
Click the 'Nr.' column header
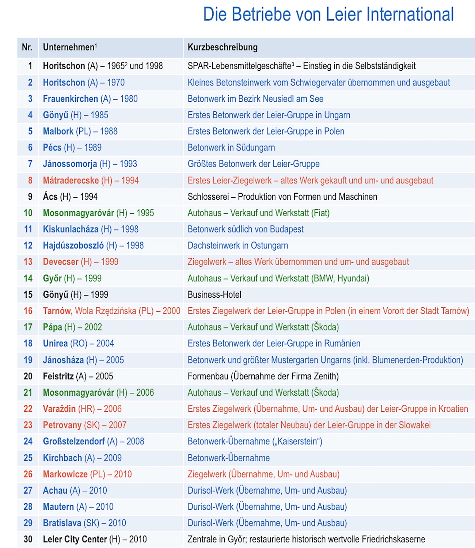pos(27,47)
